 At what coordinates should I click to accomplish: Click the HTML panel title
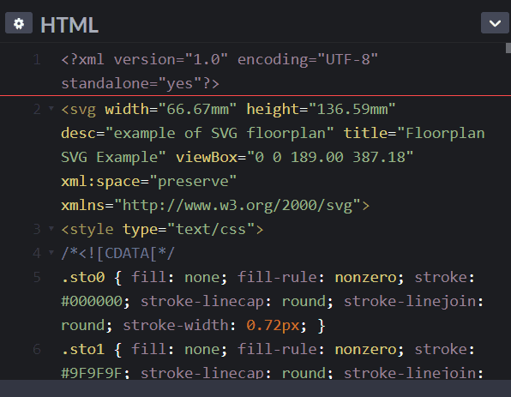pyautogui.click(x=69, y=25)
